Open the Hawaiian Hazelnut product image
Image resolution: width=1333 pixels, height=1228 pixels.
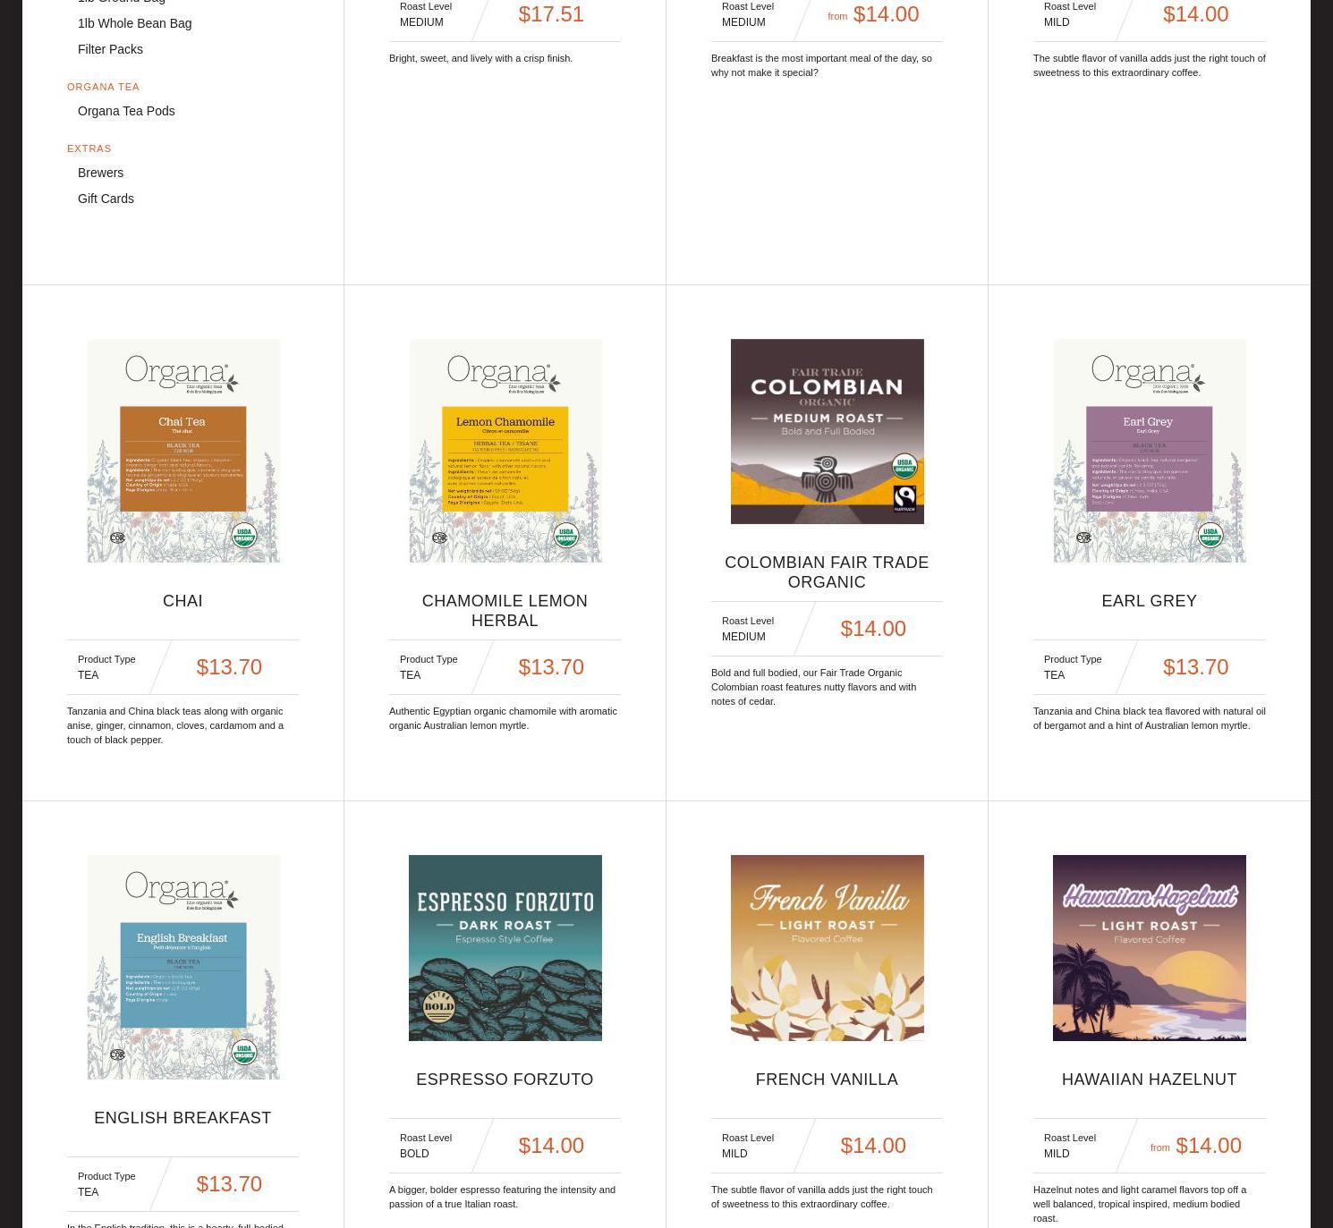tap(1150, 948)
